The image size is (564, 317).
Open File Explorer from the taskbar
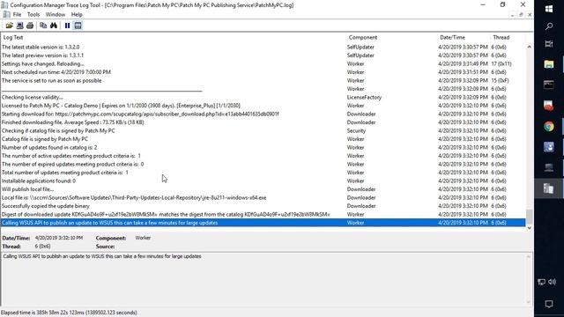click(549, 64)
